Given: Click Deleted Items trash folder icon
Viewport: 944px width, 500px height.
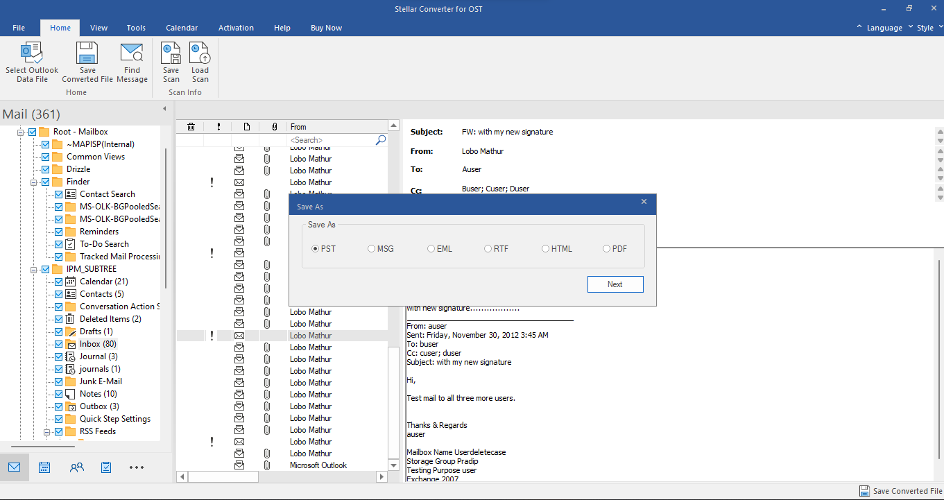Looking at the screenshot, I should coord(70,319).
